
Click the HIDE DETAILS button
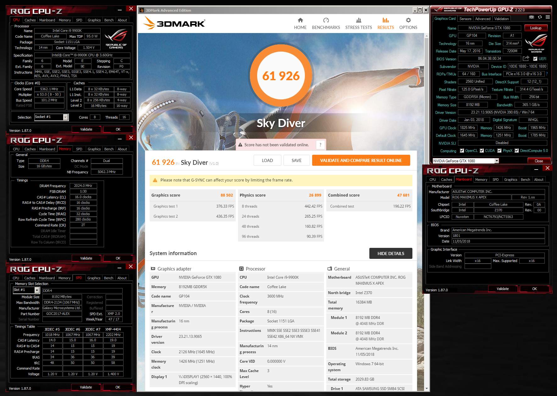point(391,254)
